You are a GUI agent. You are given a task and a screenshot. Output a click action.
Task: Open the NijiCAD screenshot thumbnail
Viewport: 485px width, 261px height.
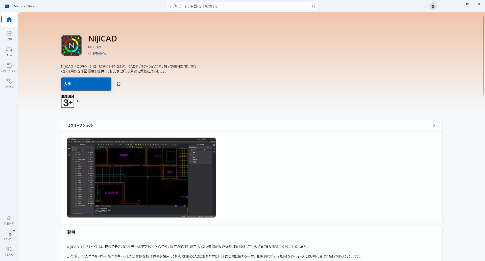141,177
